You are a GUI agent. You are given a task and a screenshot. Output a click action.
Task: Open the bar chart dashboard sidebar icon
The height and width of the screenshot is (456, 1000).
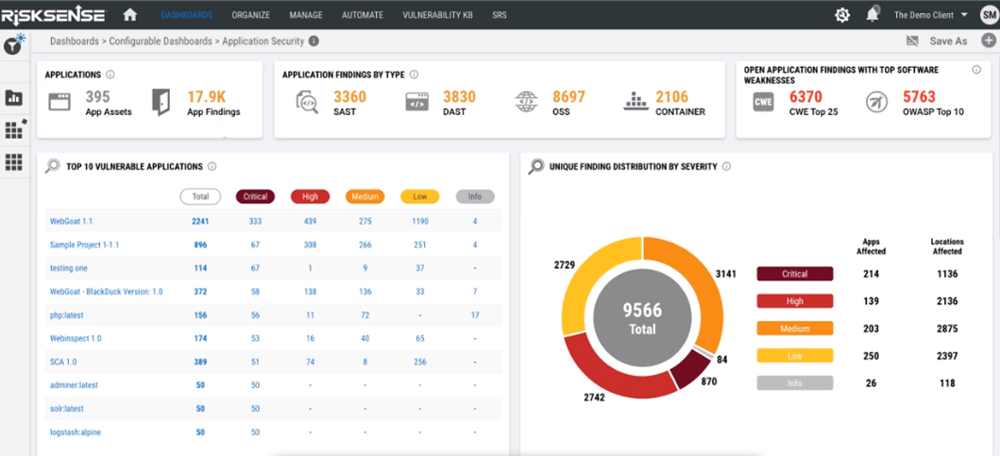(x=13, y=97)
